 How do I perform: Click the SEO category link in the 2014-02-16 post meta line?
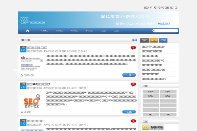coord(62,124)
